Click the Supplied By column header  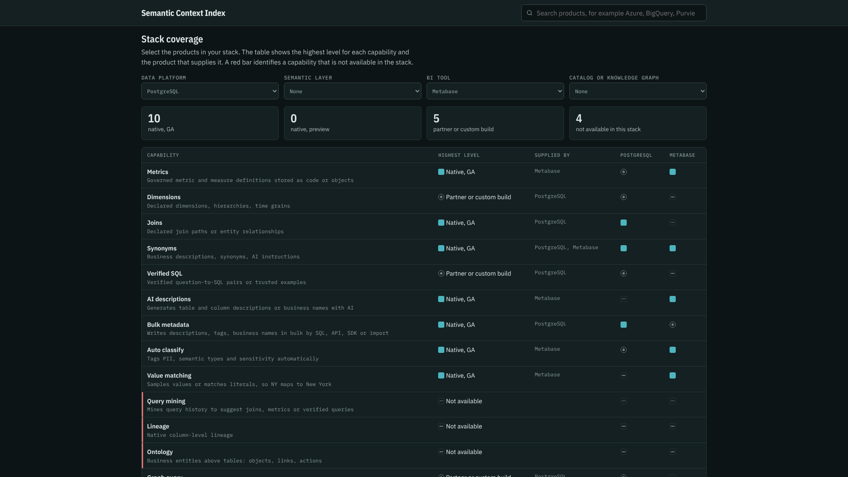click(552, 155)
